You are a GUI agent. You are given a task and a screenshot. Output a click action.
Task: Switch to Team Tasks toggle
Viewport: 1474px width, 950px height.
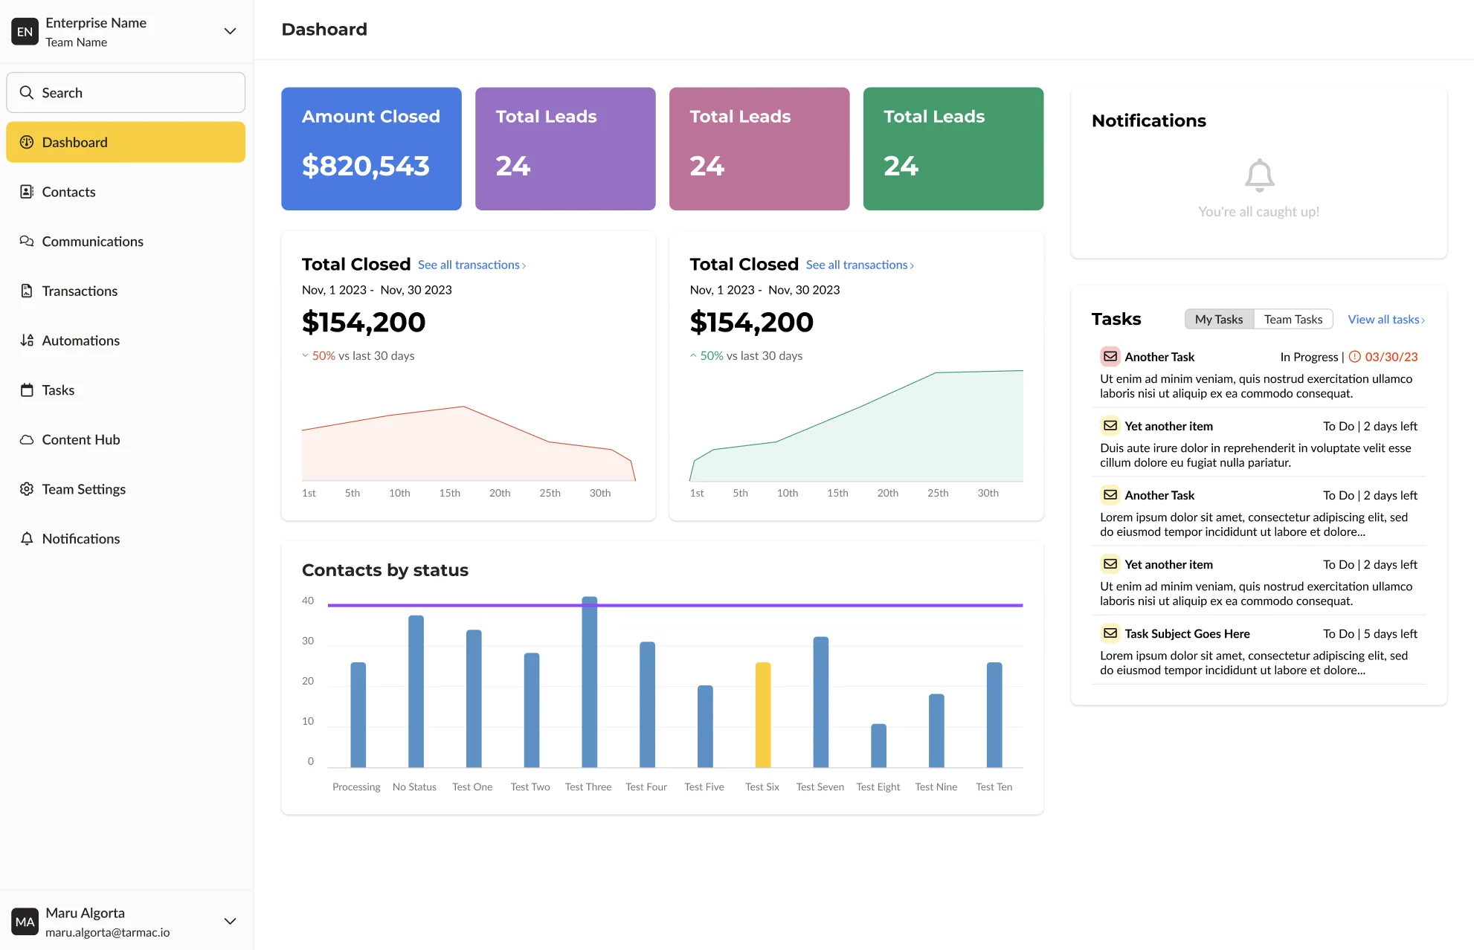click(x=1293, y=319)
